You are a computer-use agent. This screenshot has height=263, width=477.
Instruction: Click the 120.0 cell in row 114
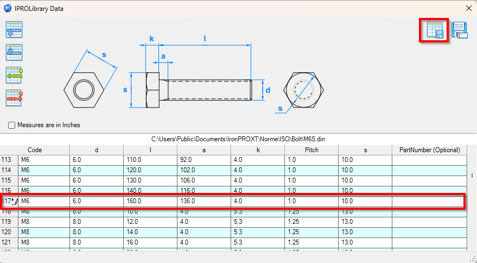150,170
